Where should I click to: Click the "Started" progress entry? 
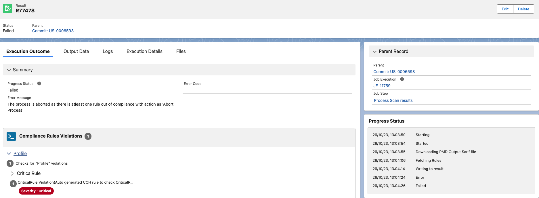click(x=422, y=143)
